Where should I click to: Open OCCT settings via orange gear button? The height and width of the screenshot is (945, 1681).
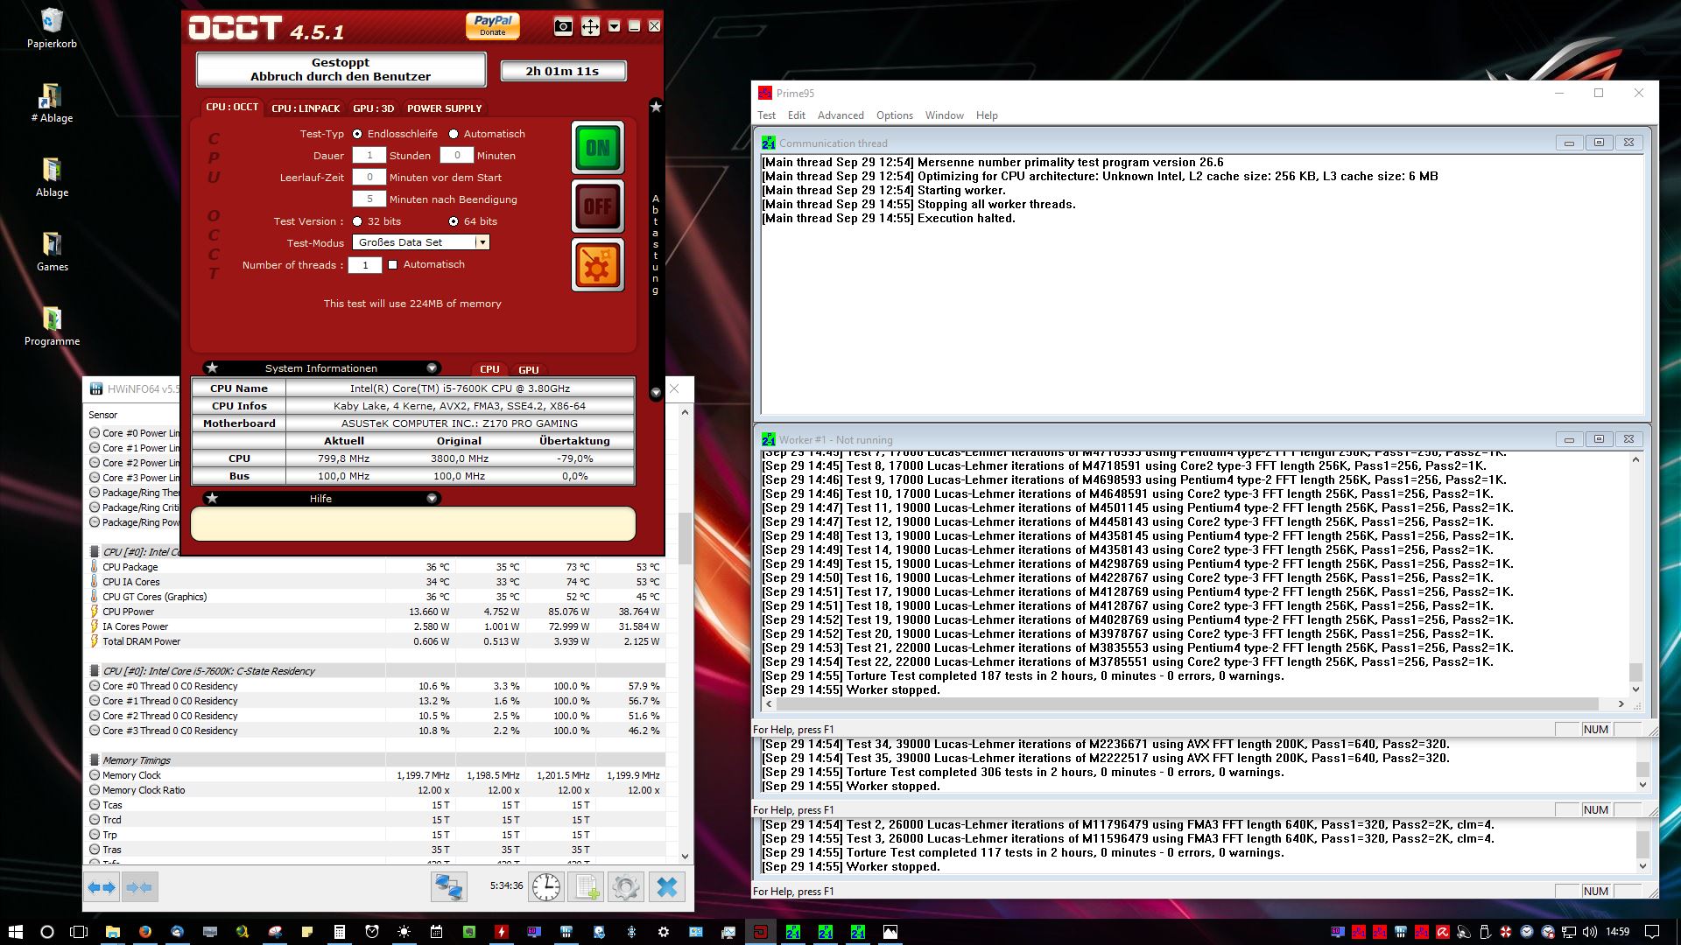[x=597, y=265]
